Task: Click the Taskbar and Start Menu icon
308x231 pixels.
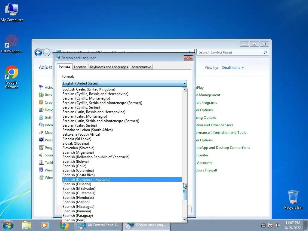Action: (x=41, y=163)
